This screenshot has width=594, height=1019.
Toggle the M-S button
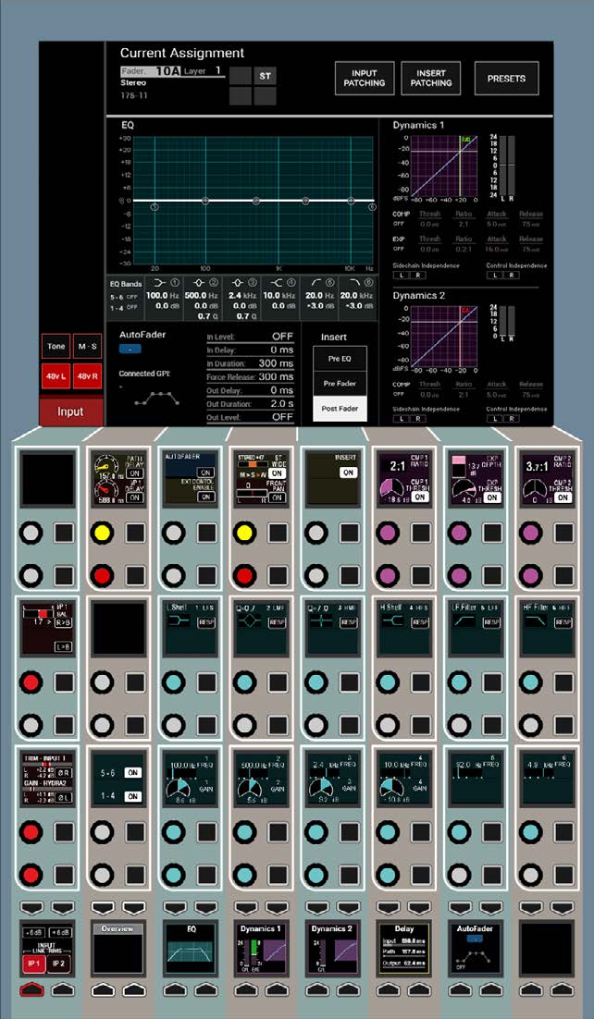coord(87,347)
